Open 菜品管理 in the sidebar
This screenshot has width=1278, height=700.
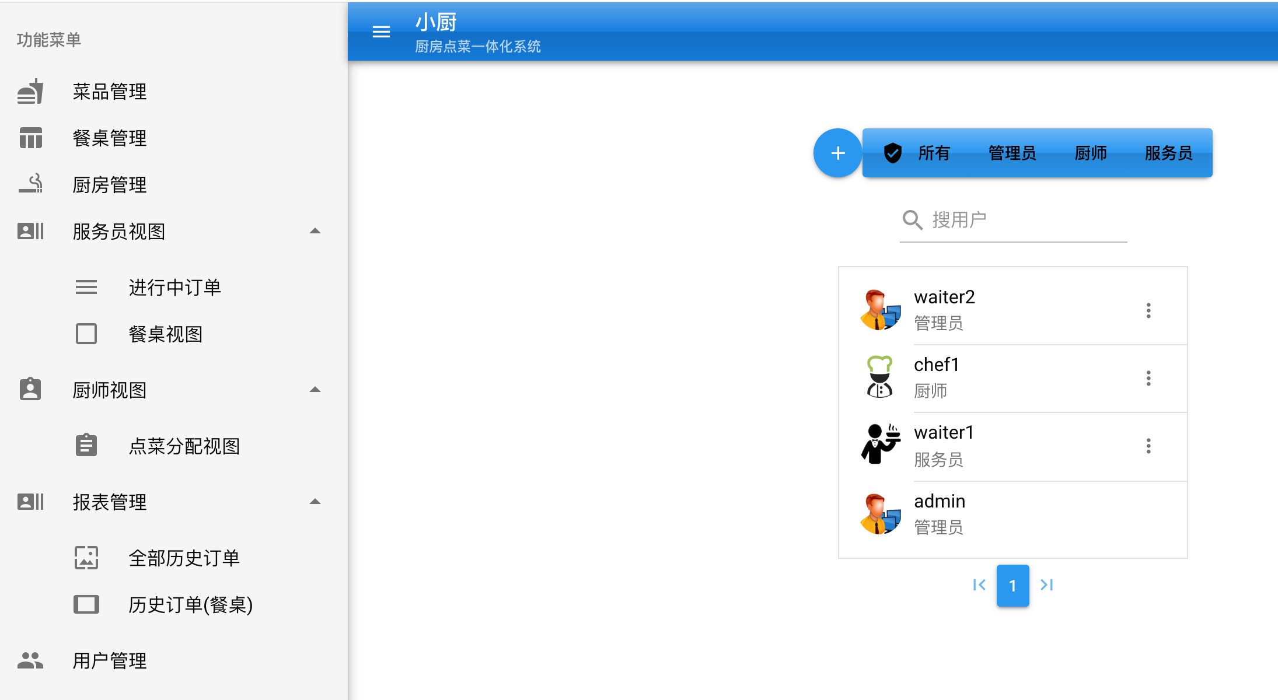pos(110,92)
